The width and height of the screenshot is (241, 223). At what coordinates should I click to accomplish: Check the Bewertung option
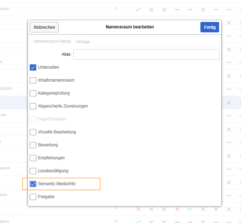coord(33,145)
